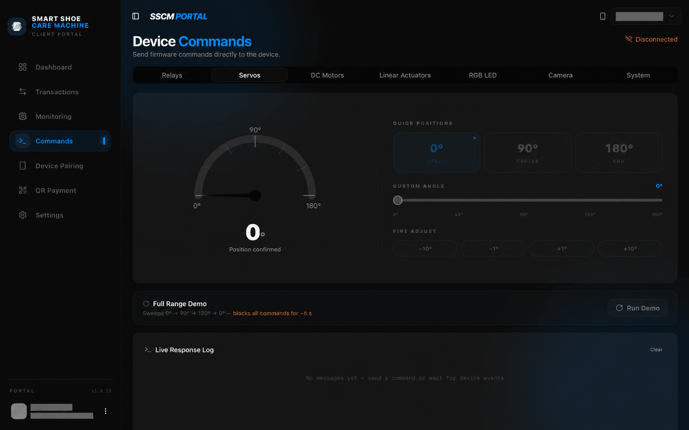Open the RGB LED tab
The width and height of the screenshot is (689, 430).
[482, 75]
